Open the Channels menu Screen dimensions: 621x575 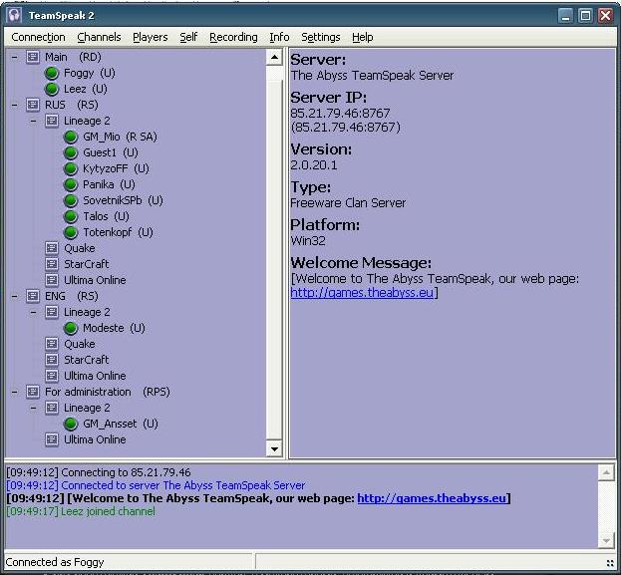[x=99, y=37]
